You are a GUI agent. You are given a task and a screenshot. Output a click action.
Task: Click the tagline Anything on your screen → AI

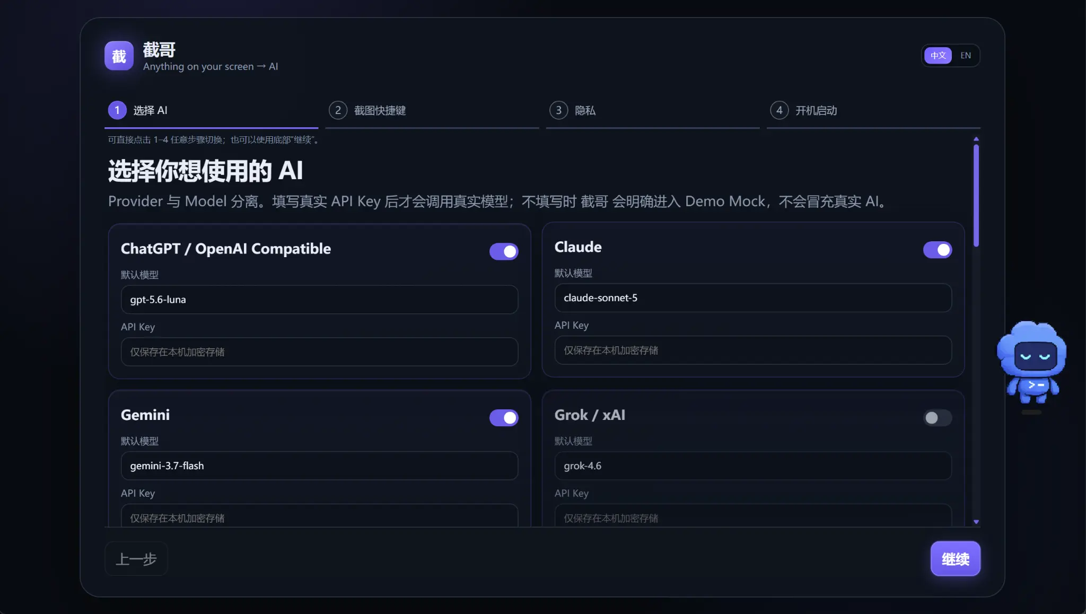[211, 67]
